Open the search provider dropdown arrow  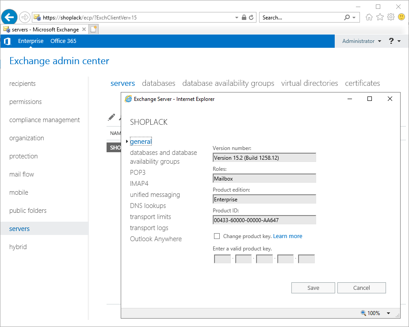(354, 18)
